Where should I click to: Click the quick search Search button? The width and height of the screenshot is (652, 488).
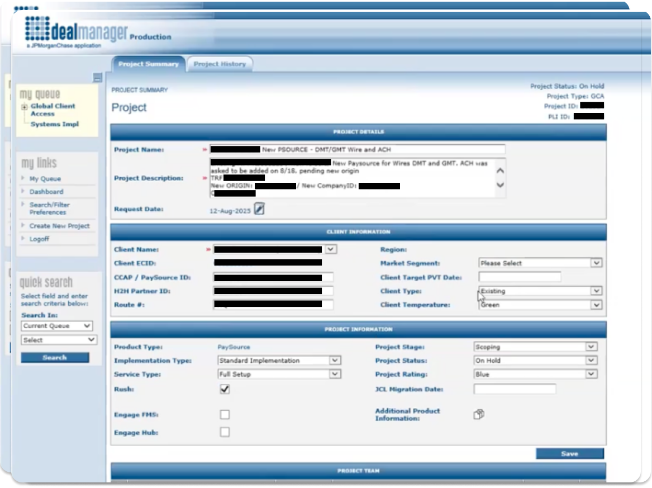click(x=55, y=357)
